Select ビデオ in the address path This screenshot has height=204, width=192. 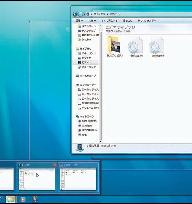[x=113, y=14]
